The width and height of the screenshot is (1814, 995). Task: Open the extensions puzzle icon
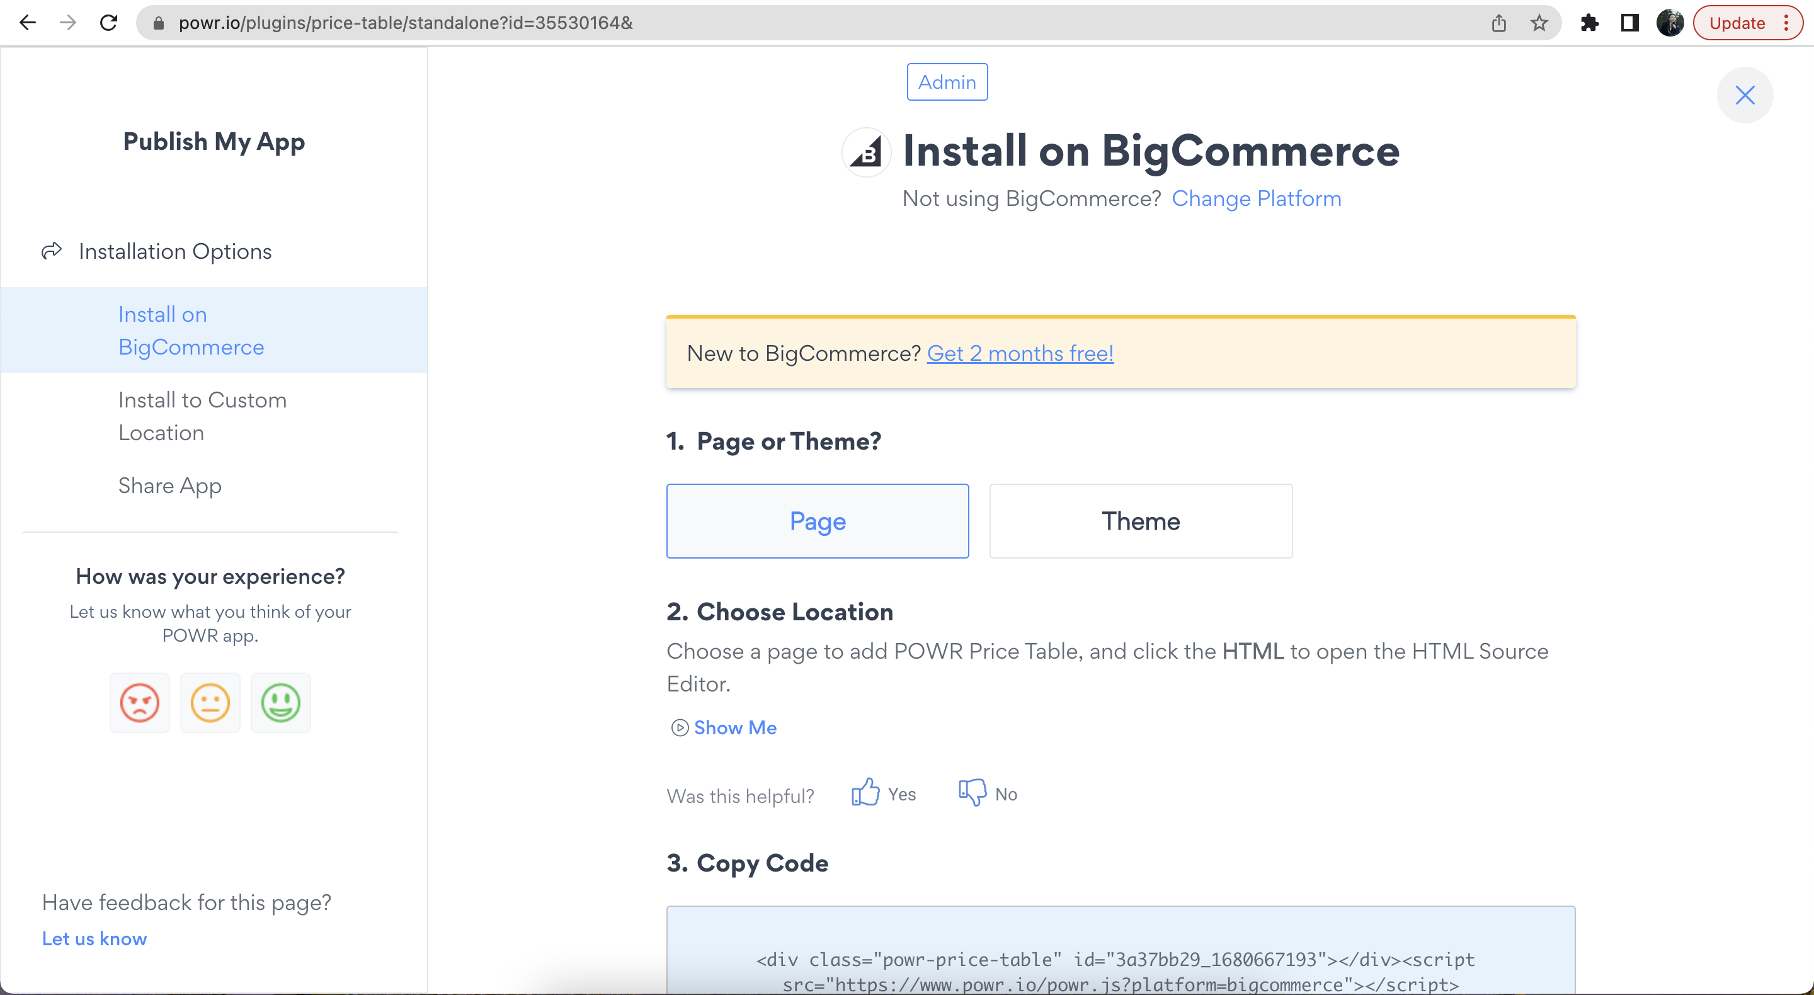(1589, 23)
